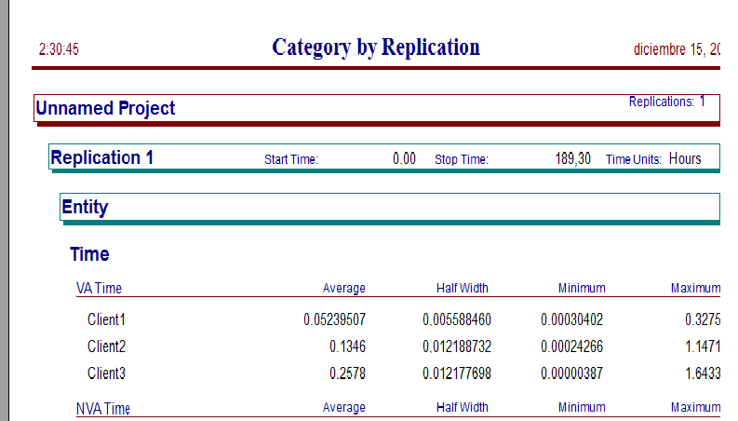The height and width of the screenshot is (421, 738).
Task: Click Client3 minimum value 0.00000387
Action: (571, 373)
